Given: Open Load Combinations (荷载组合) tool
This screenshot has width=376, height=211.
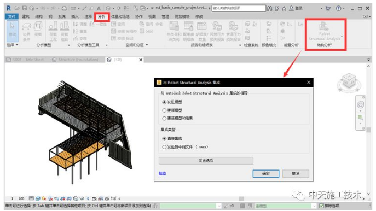Looking at the screenshot, I should (64, 31).
